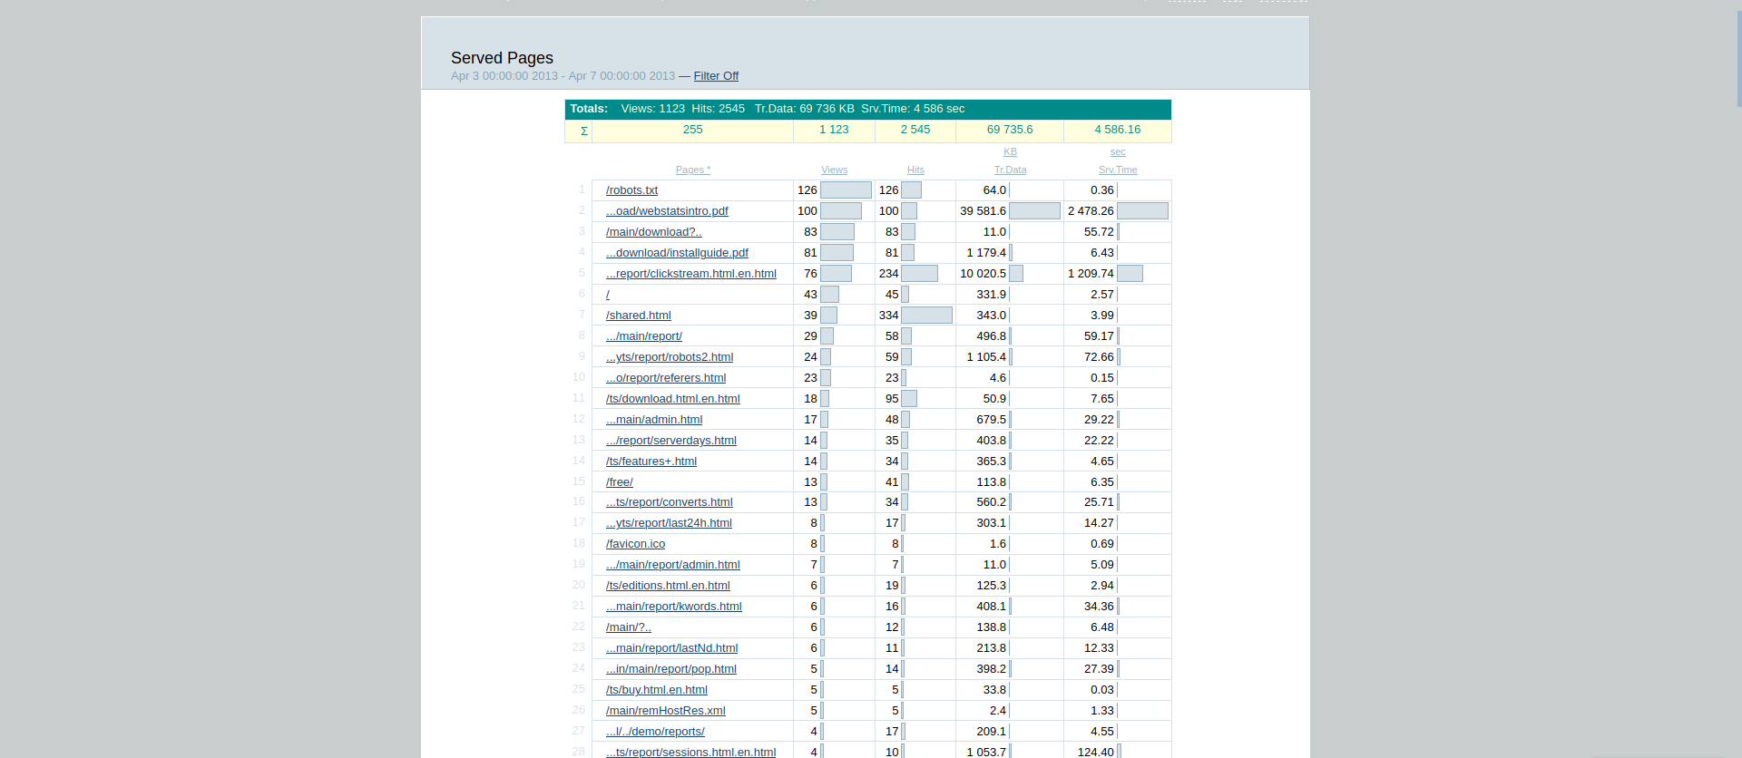Sort table by Views column header
This screenshot has width=1742, height=758.
click(834, 170)
